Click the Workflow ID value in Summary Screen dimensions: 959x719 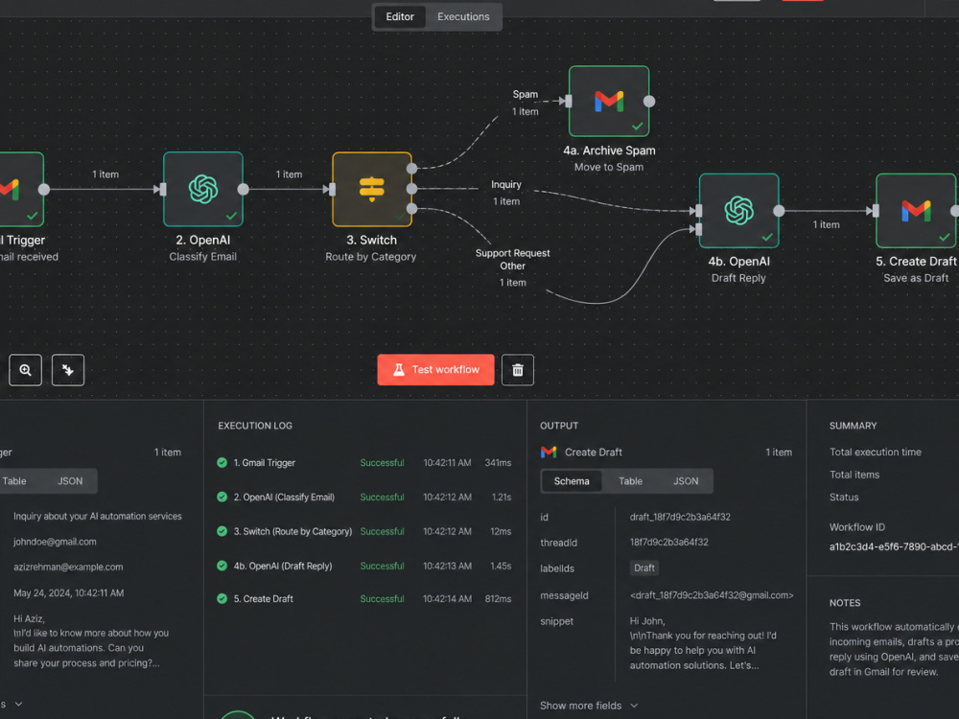[x=894, y=546]
